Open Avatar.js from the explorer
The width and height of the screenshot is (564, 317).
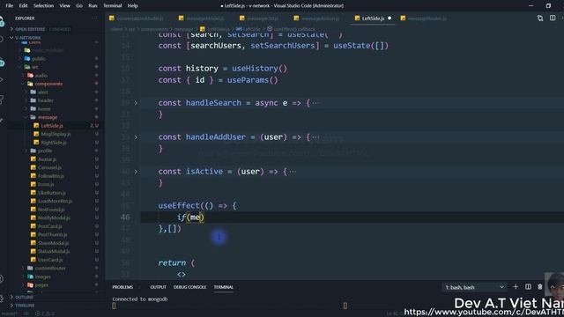[47, 159]
